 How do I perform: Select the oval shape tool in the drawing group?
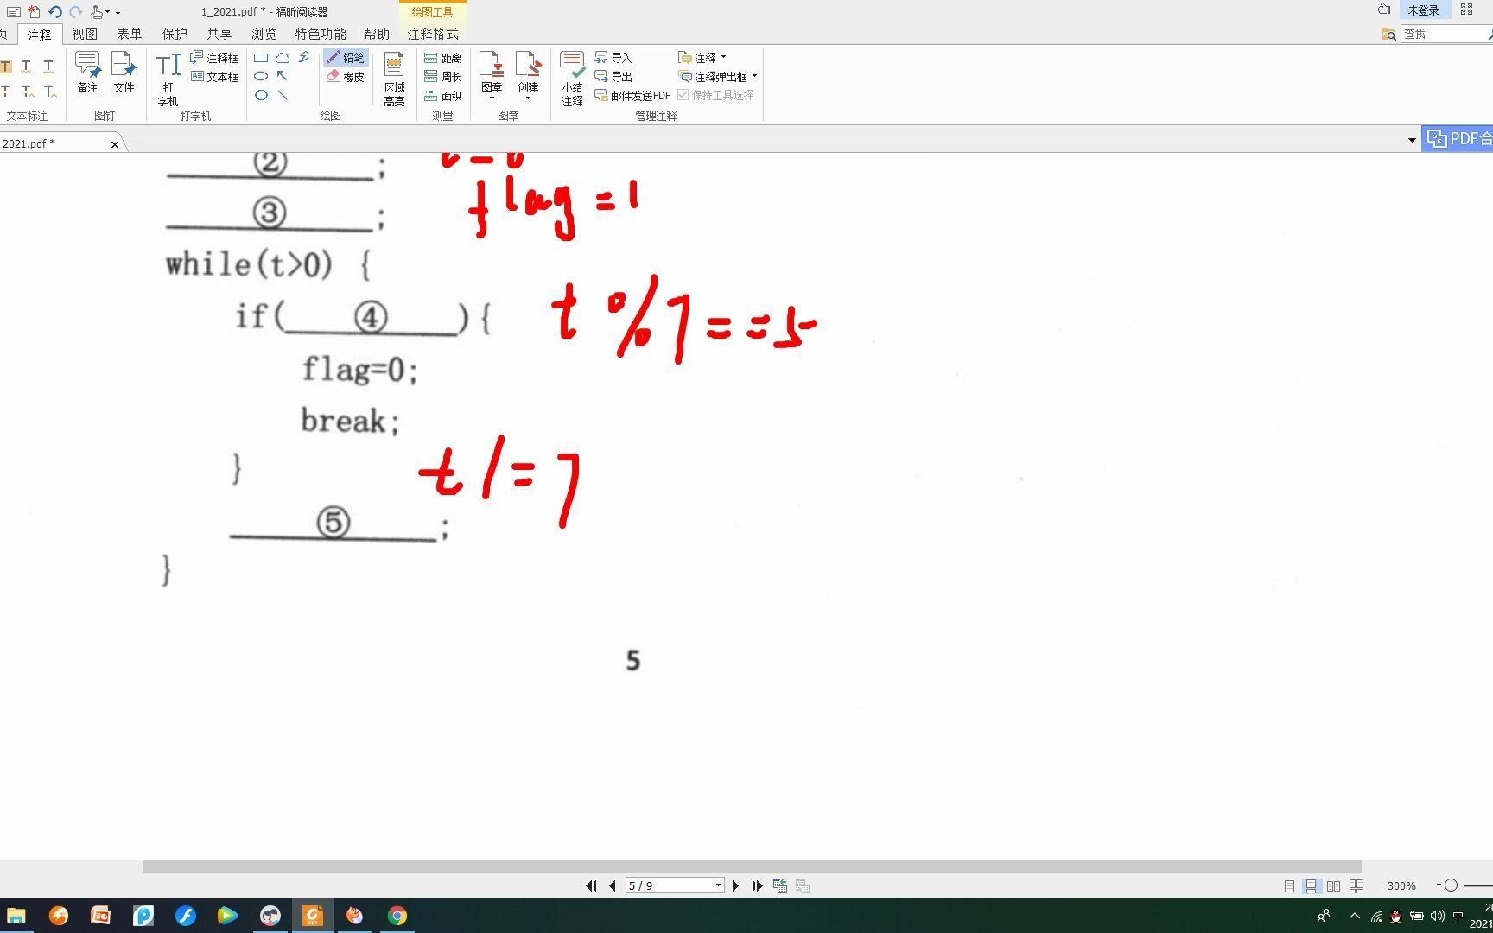point(261,76)
